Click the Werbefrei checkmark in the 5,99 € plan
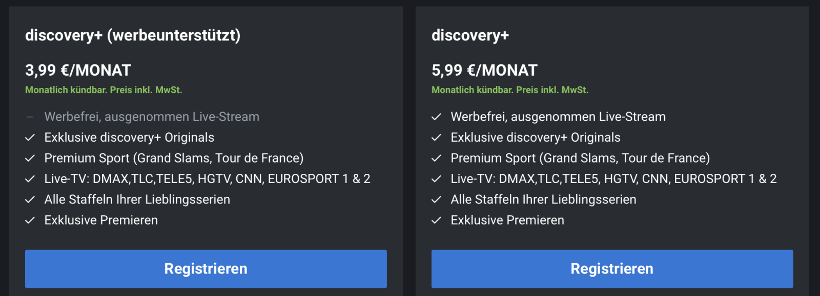The image size is (820, 296). click(436, 117)
